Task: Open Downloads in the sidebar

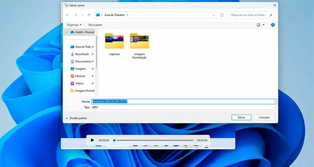Action: (80, 54)
